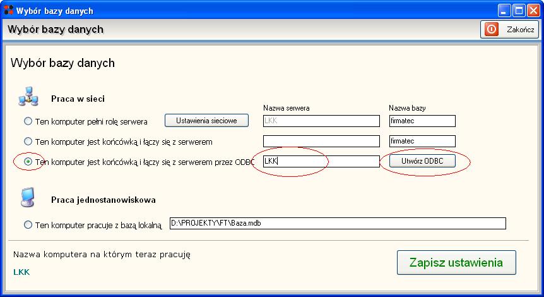Click the local database path field
This screenshot has width=544, height=297.
tap(338, 223)
